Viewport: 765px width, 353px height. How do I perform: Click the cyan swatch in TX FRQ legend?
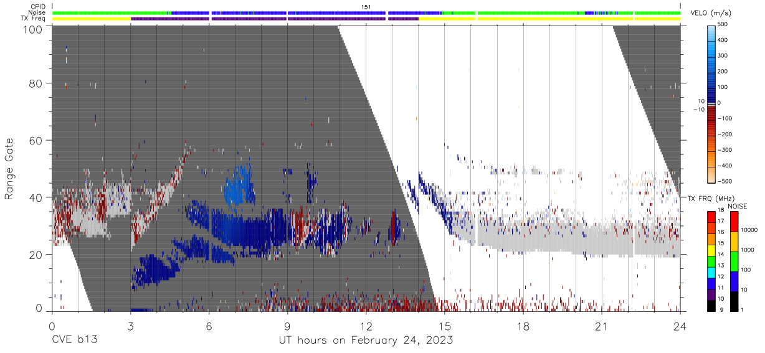point(711,271)
